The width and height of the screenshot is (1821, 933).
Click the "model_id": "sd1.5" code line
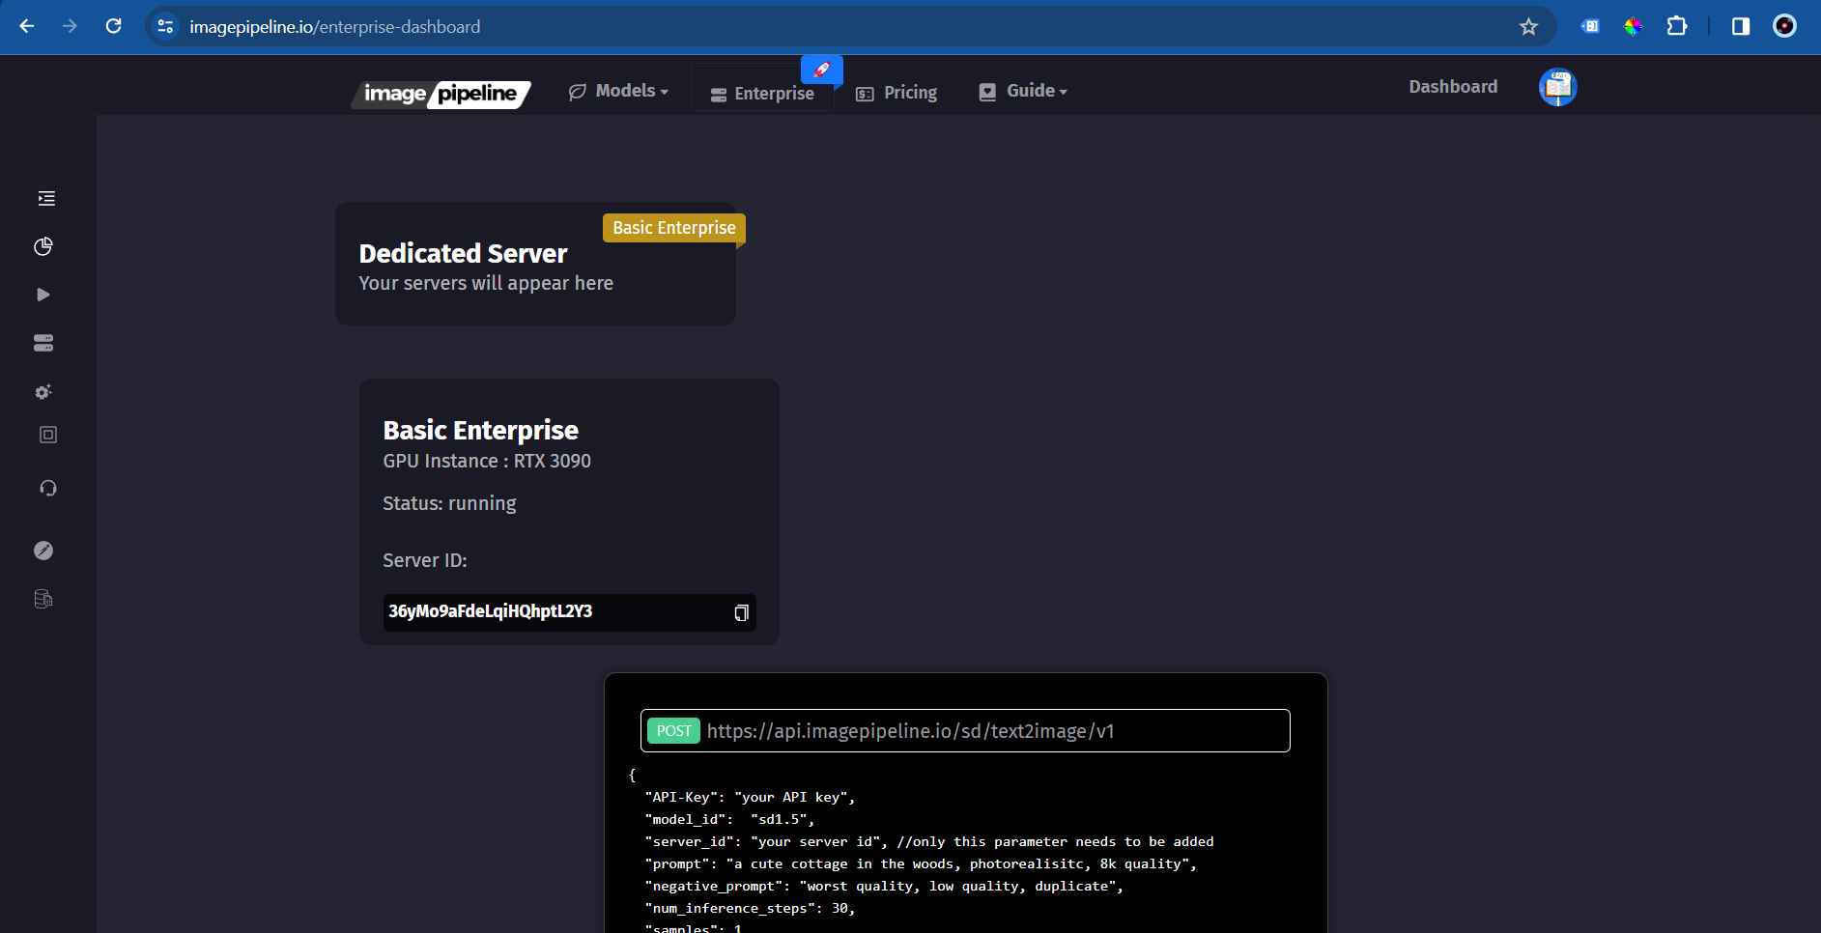pos(729,819)
